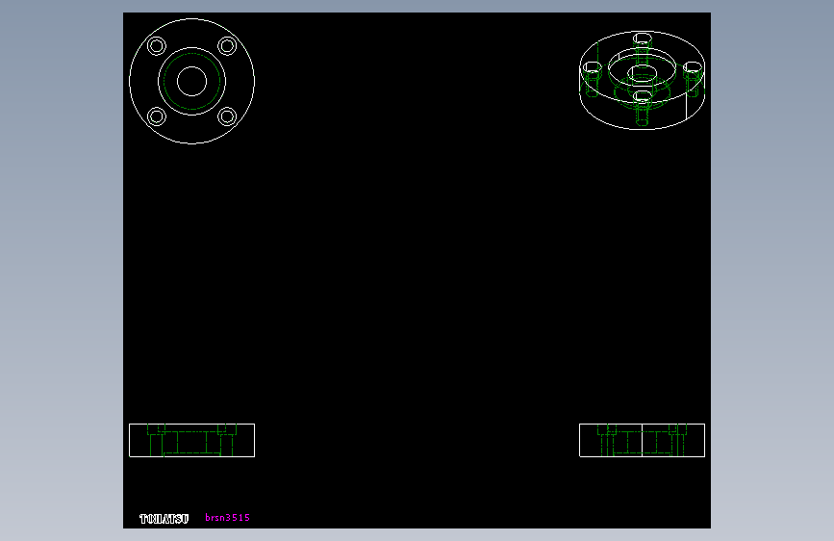Screen dimensions: 834x541
Task: Select the upper-right bolt hole in top view
Action: pos(227,46)
